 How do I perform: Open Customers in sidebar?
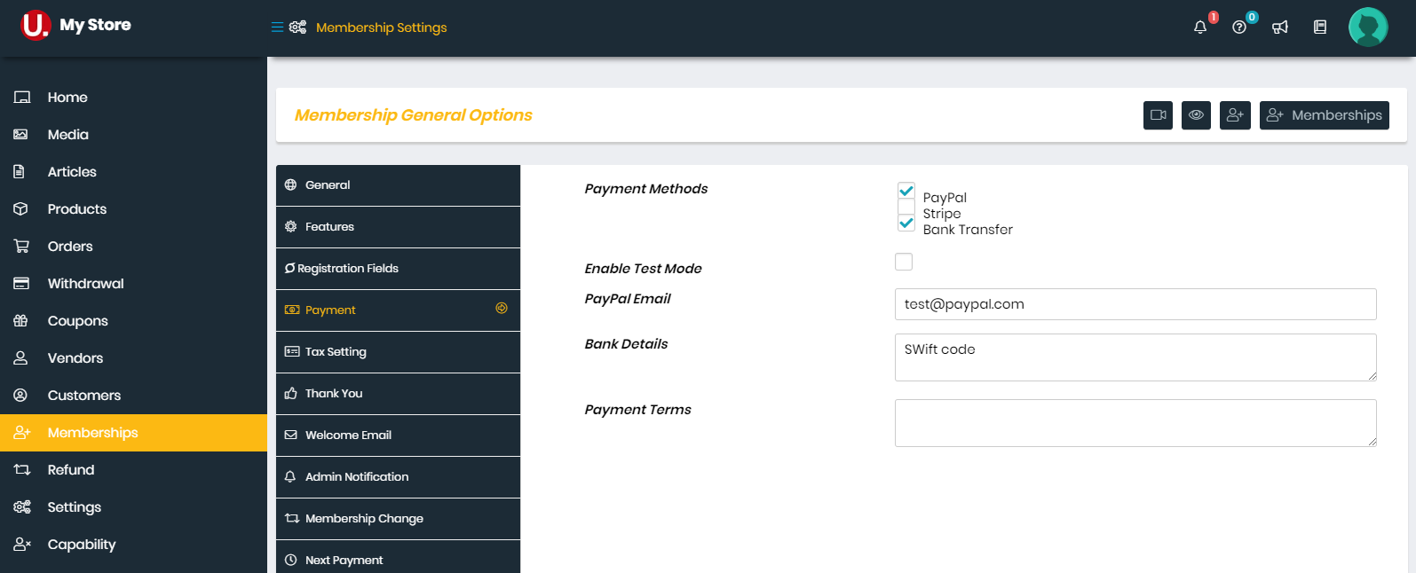(133, 396)
